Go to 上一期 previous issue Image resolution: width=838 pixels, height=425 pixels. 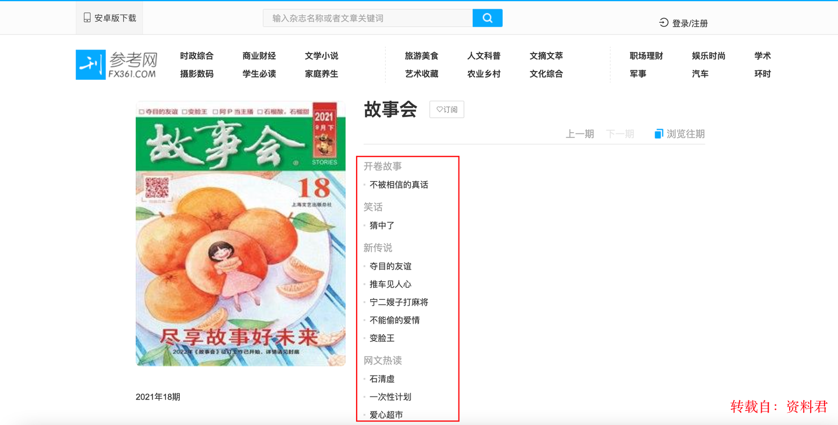tap(580, 134)
